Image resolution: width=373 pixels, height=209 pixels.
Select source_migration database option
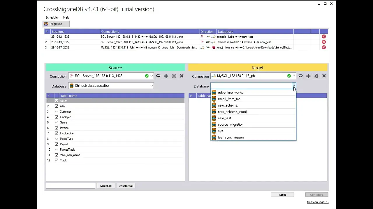click(253, 125)
